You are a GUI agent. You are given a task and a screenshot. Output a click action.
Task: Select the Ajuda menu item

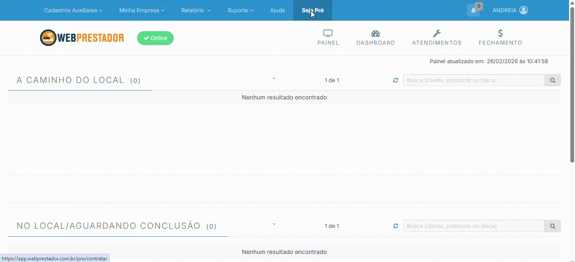click(x=277, y=10)
